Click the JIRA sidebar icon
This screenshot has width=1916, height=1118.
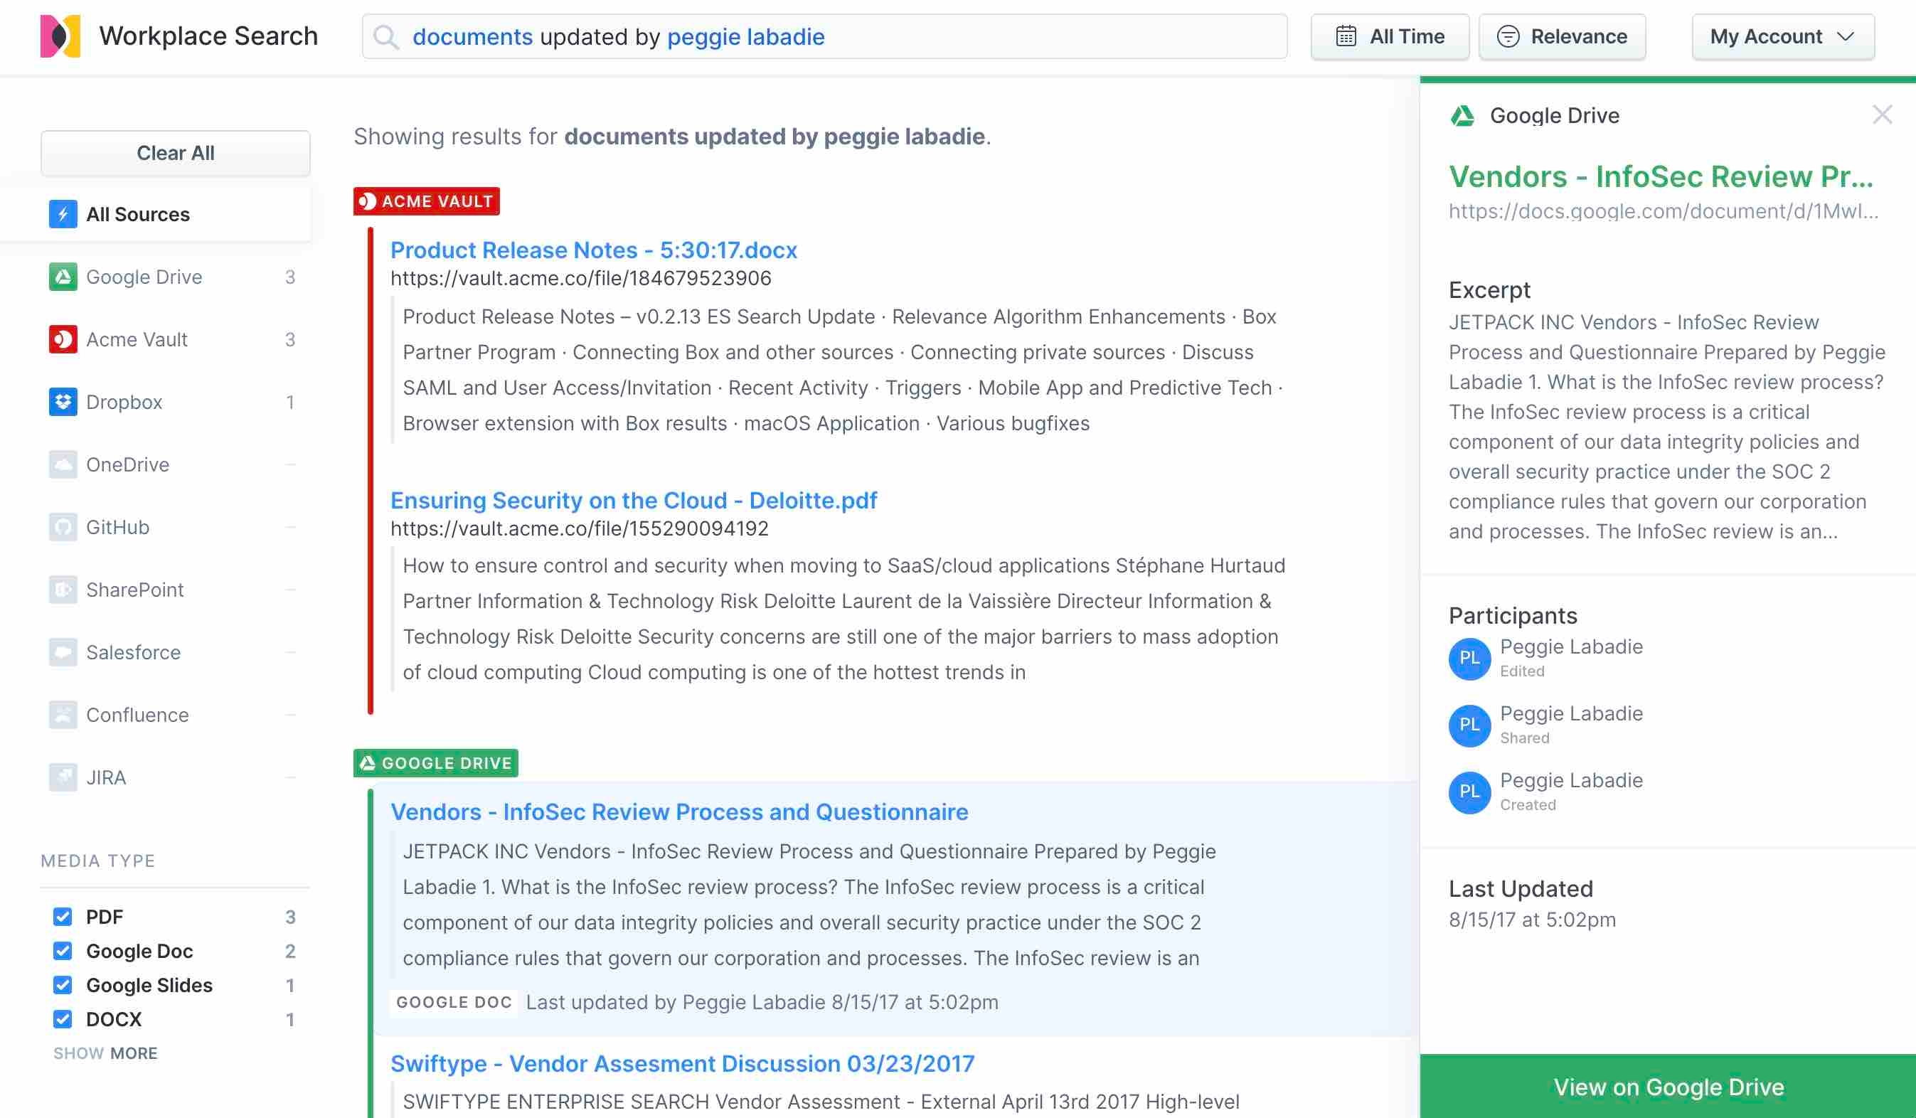63,777
